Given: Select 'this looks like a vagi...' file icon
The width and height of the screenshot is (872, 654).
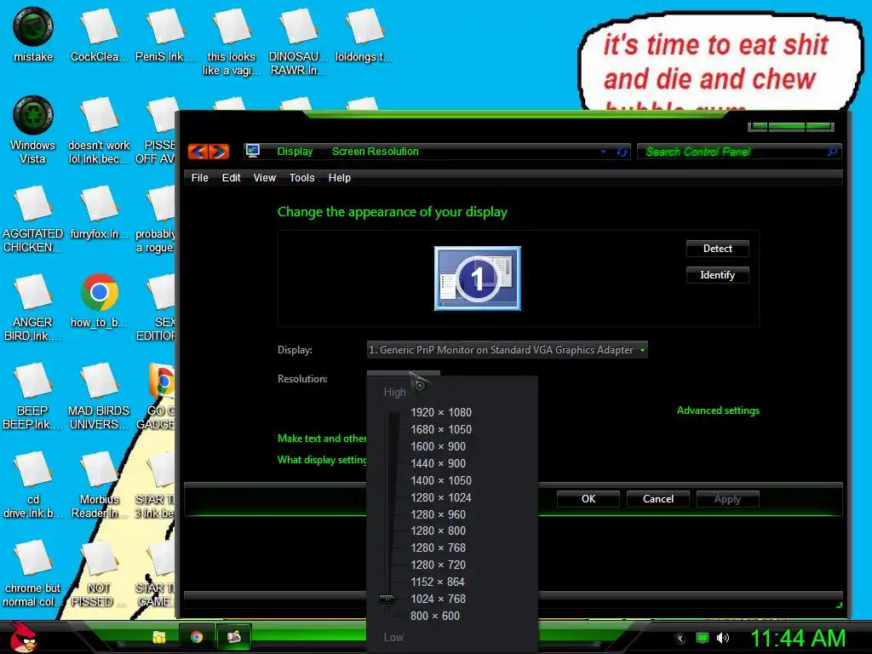Looking at the screenshot, I should pyautogui.click(x=232, y=41).
